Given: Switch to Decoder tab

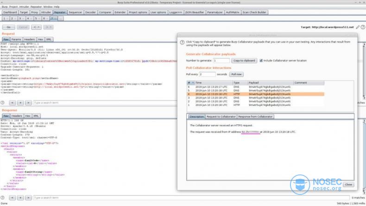Looking at the screenshot, I should pos(90,12).
